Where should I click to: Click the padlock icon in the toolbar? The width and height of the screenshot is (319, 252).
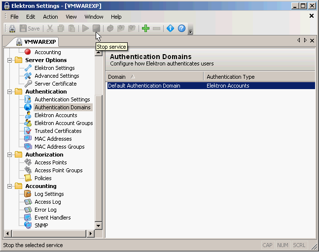(12, 29)
